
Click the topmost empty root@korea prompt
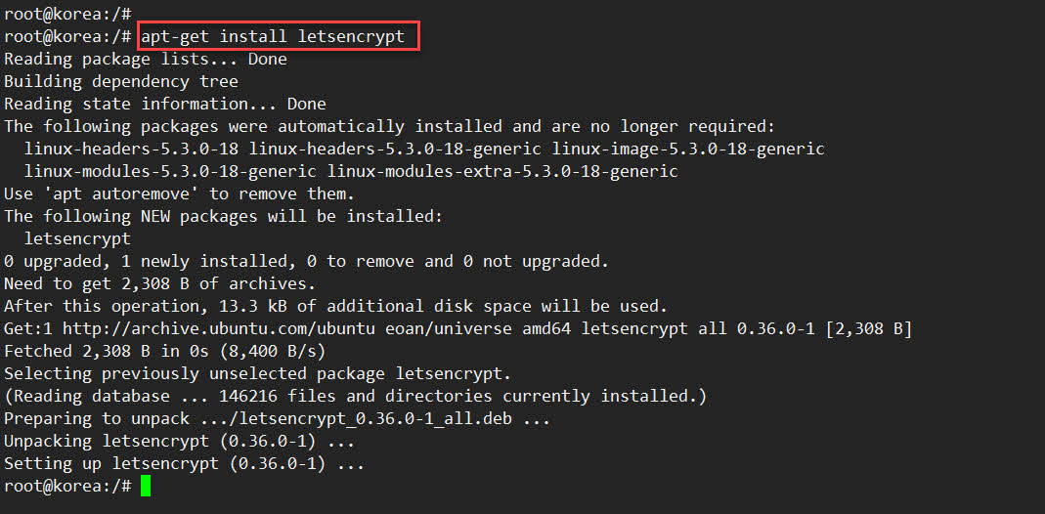click(67, 15)
